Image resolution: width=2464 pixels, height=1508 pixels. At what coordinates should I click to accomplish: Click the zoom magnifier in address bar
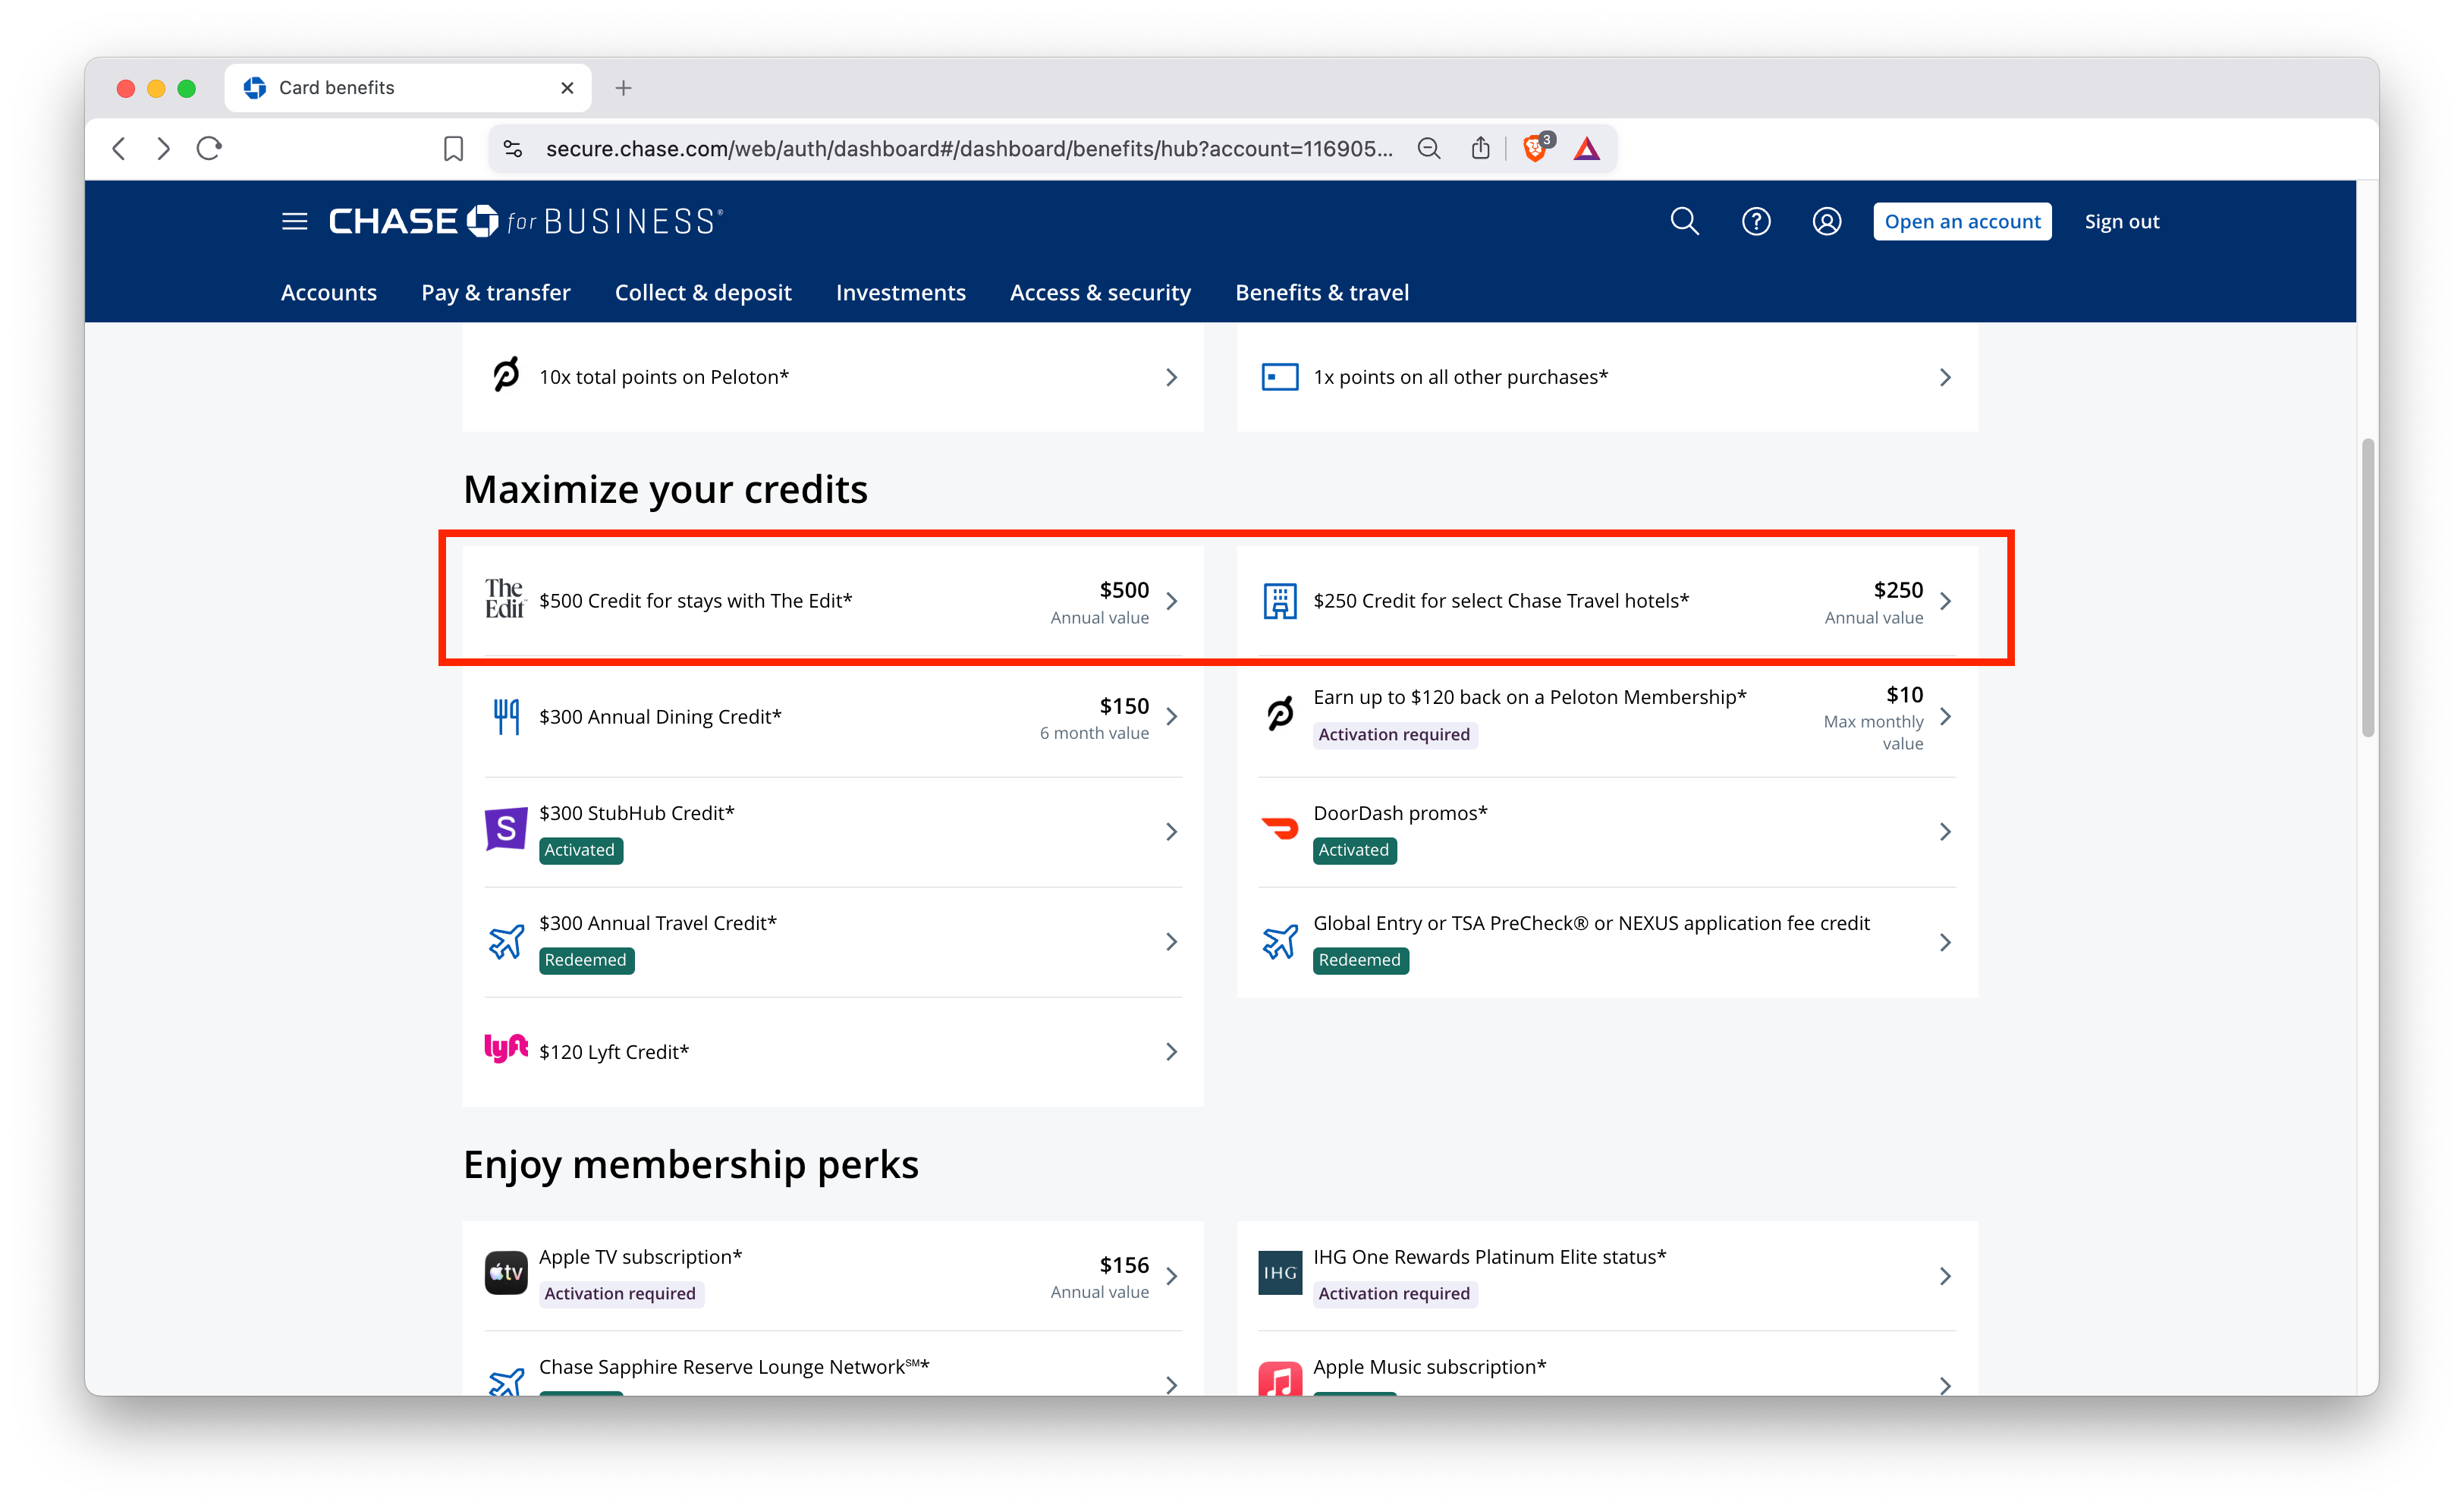1429,149
